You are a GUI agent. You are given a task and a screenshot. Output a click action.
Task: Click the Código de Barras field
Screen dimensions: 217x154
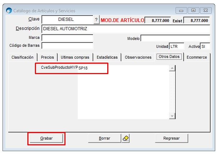(x=67, y=46)
